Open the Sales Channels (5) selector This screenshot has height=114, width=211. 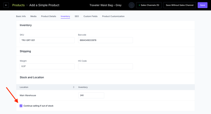tap(149, 5)
